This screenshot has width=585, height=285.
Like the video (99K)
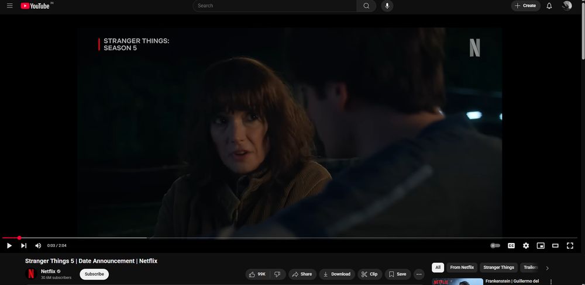[257, 274]
